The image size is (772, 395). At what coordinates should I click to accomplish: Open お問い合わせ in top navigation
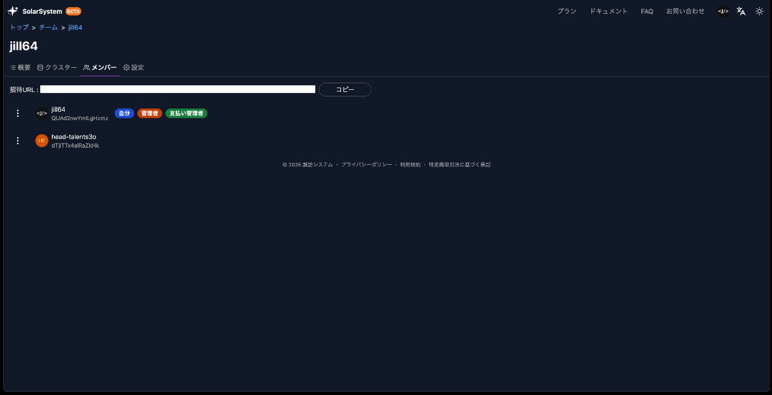(x=685, y=11)
